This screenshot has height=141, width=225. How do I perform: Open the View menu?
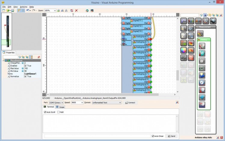tap(16, 7)
